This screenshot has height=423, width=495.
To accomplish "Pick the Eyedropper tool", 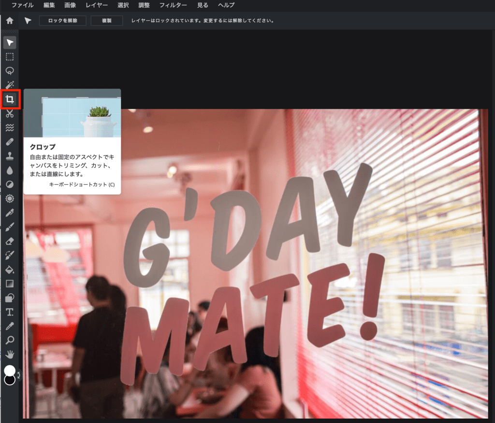I will 9,326.
